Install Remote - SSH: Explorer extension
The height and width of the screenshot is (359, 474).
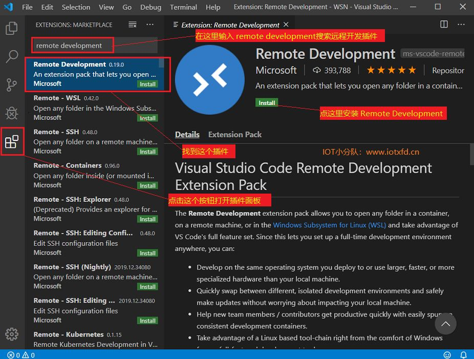pyautogui.click(x=147, y=219)
